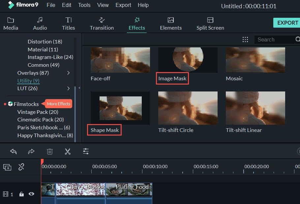The image size is (300, 204).
Task: Open the Media tab
Action: coord(11,24)
